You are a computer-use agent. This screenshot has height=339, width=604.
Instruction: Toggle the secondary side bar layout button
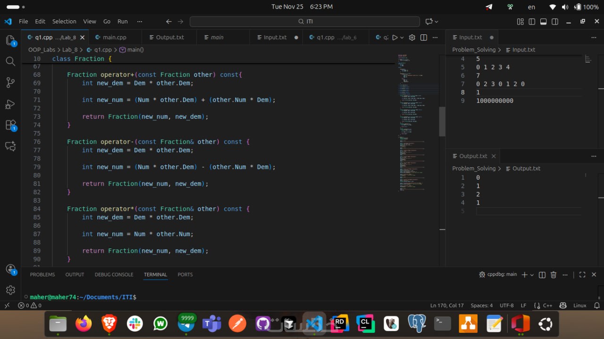pyautogui.click(x=555, y=21)
